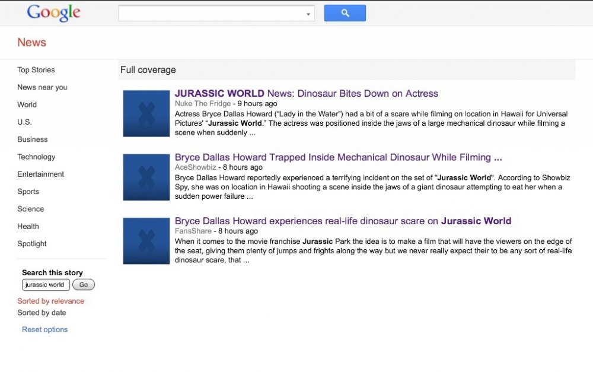
Task: Click the Google logo
Action: pos(53,12)
